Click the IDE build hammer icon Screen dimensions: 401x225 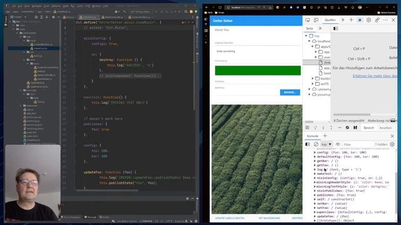(x=124, y=11)
